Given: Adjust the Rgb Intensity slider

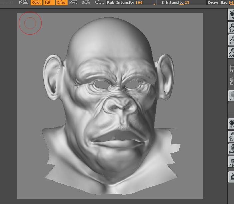Looking at the screenshot, I should point(131,3).
